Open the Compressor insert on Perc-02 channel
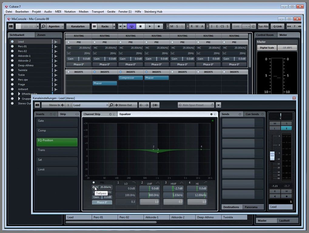Image resolution: width=309 pixels, height=233 pixels. tap(130, 78)
